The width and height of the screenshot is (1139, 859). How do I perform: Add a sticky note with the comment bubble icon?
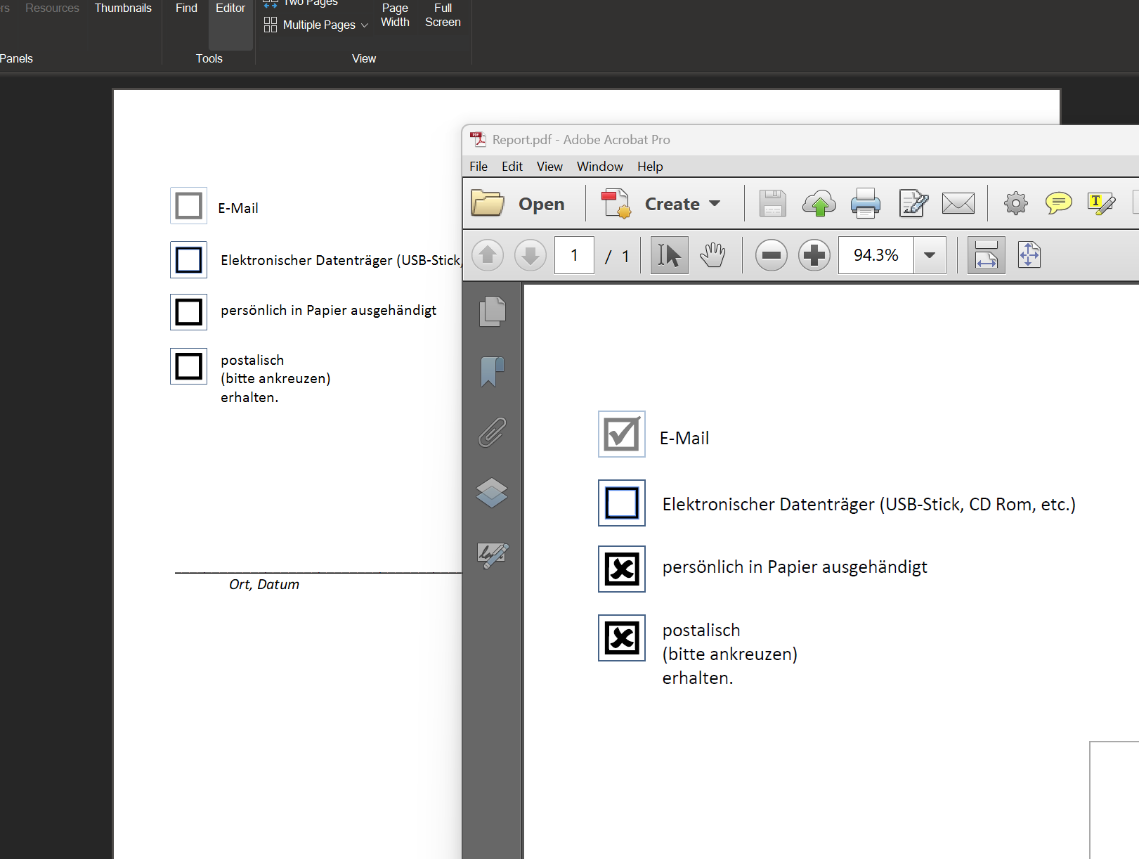(x=1058, y=204)
